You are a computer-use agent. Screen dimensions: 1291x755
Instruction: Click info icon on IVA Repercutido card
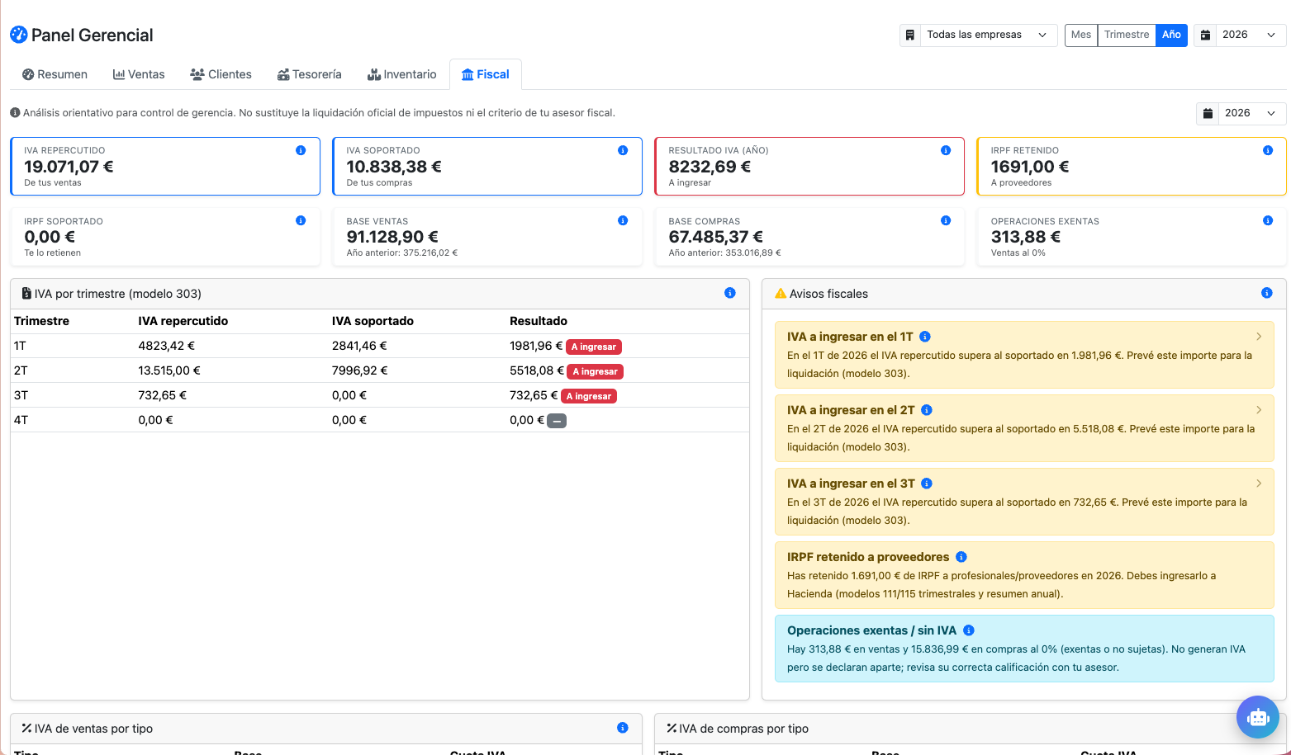click(x=301, y=150)
